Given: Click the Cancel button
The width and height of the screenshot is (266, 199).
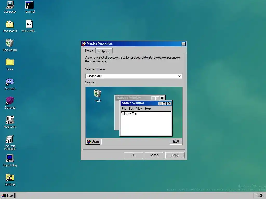Looking at the screenshot, I should (x=154, y=155).
